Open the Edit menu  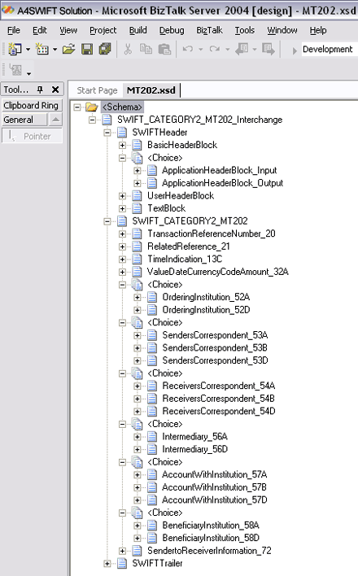(39, 30)
